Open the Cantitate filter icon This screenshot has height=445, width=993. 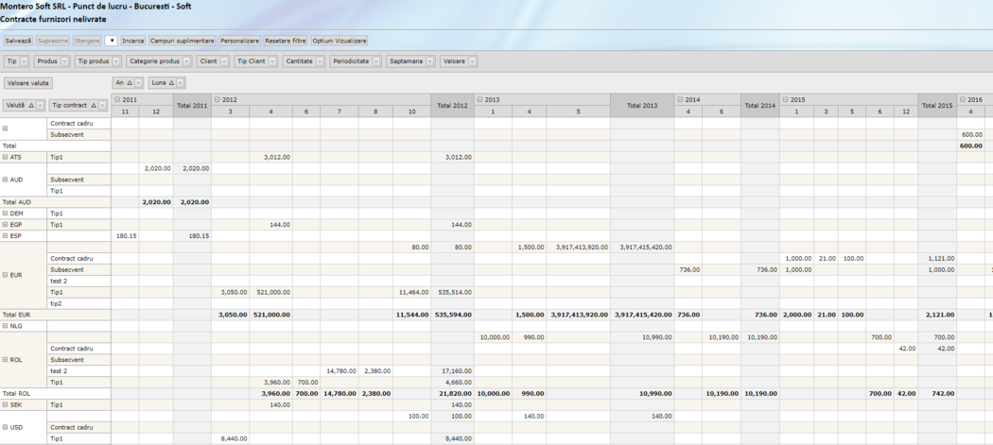(320, 61)
